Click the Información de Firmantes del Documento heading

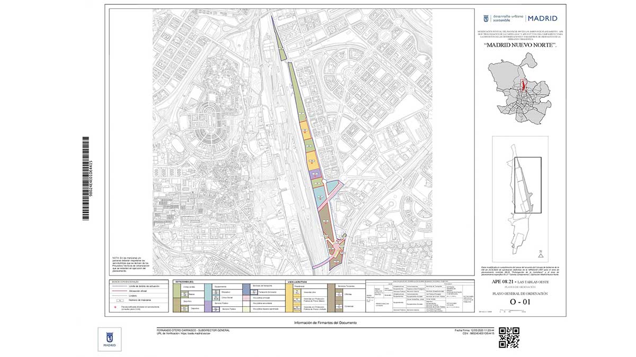tap(325, 323)
